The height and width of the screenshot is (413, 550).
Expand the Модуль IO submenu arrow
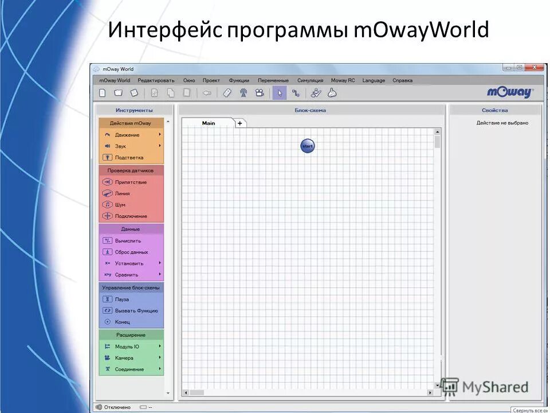click(x=160, y=346)
